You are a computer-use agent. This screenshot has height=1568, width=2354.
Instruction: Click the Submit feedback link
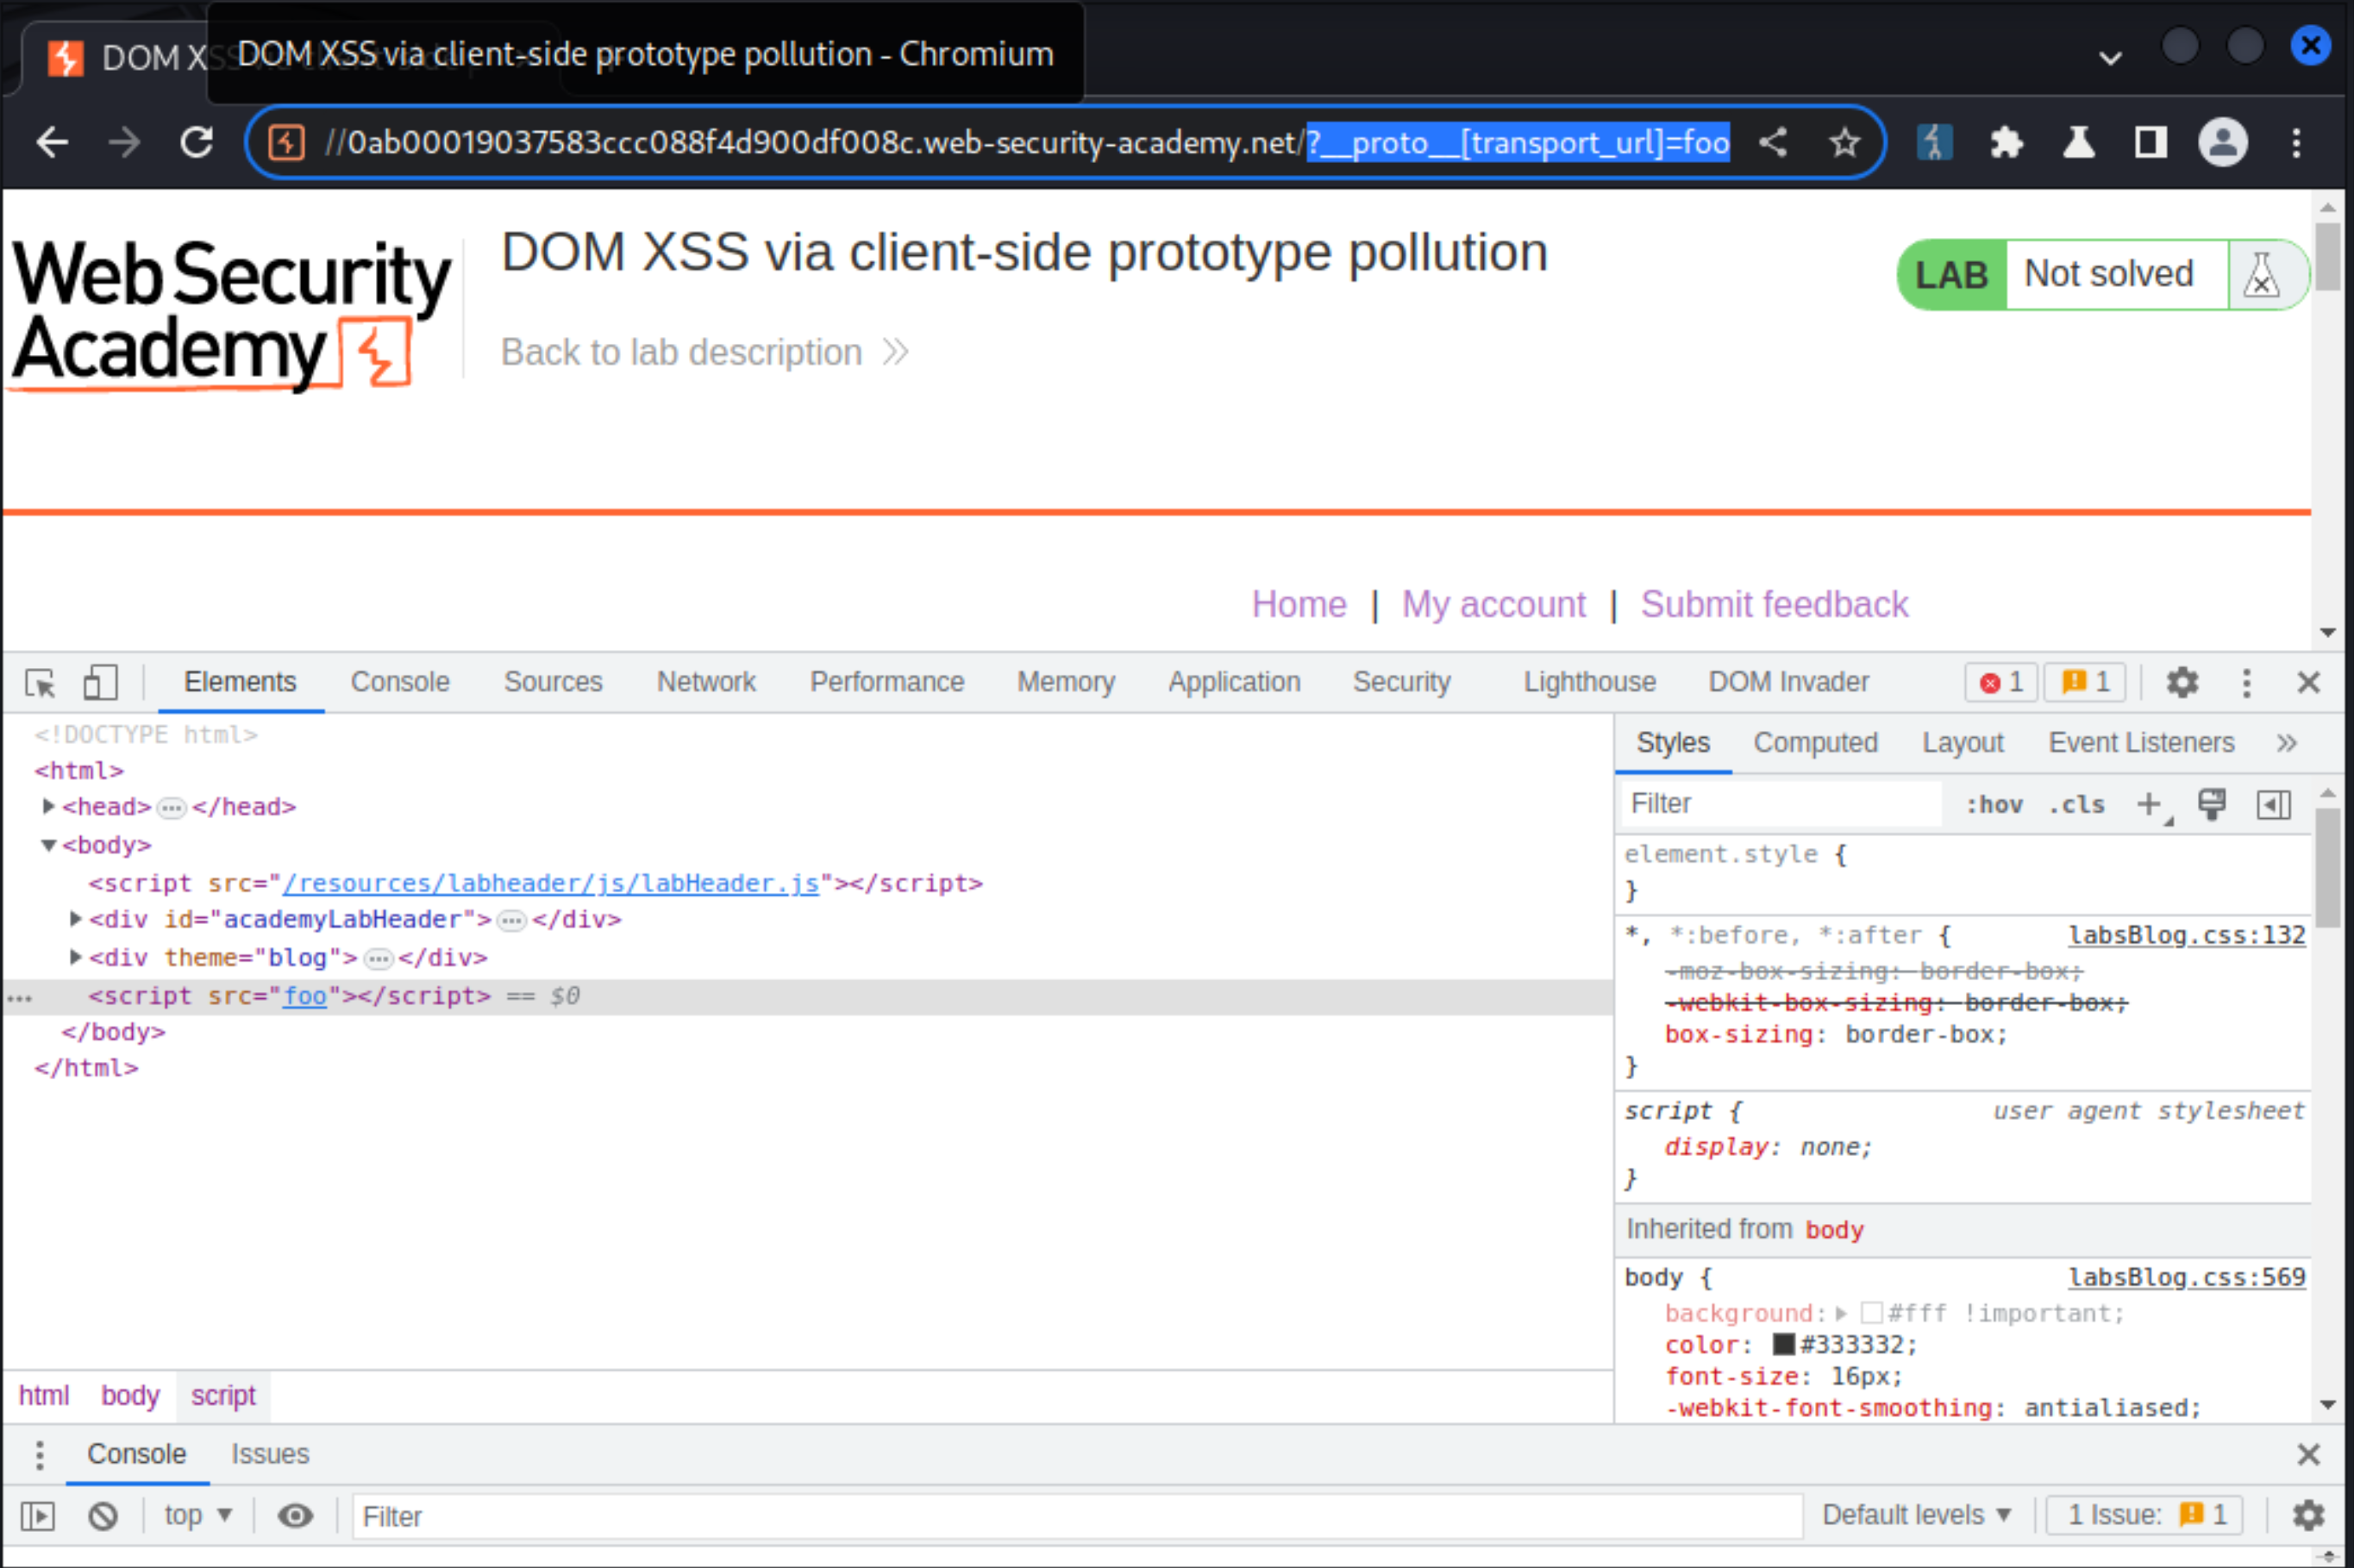1774,605
